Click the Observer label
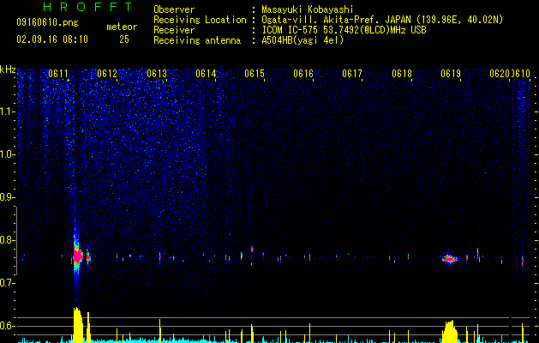The height and width of the screenshot is (343, 539). click(174, 9)
